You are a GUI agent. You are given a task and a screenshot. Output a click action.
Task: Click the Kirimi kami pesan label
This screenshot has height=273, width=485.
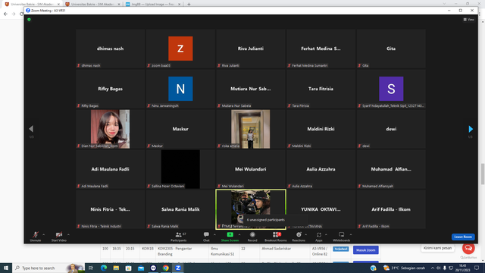click(437, 248)
